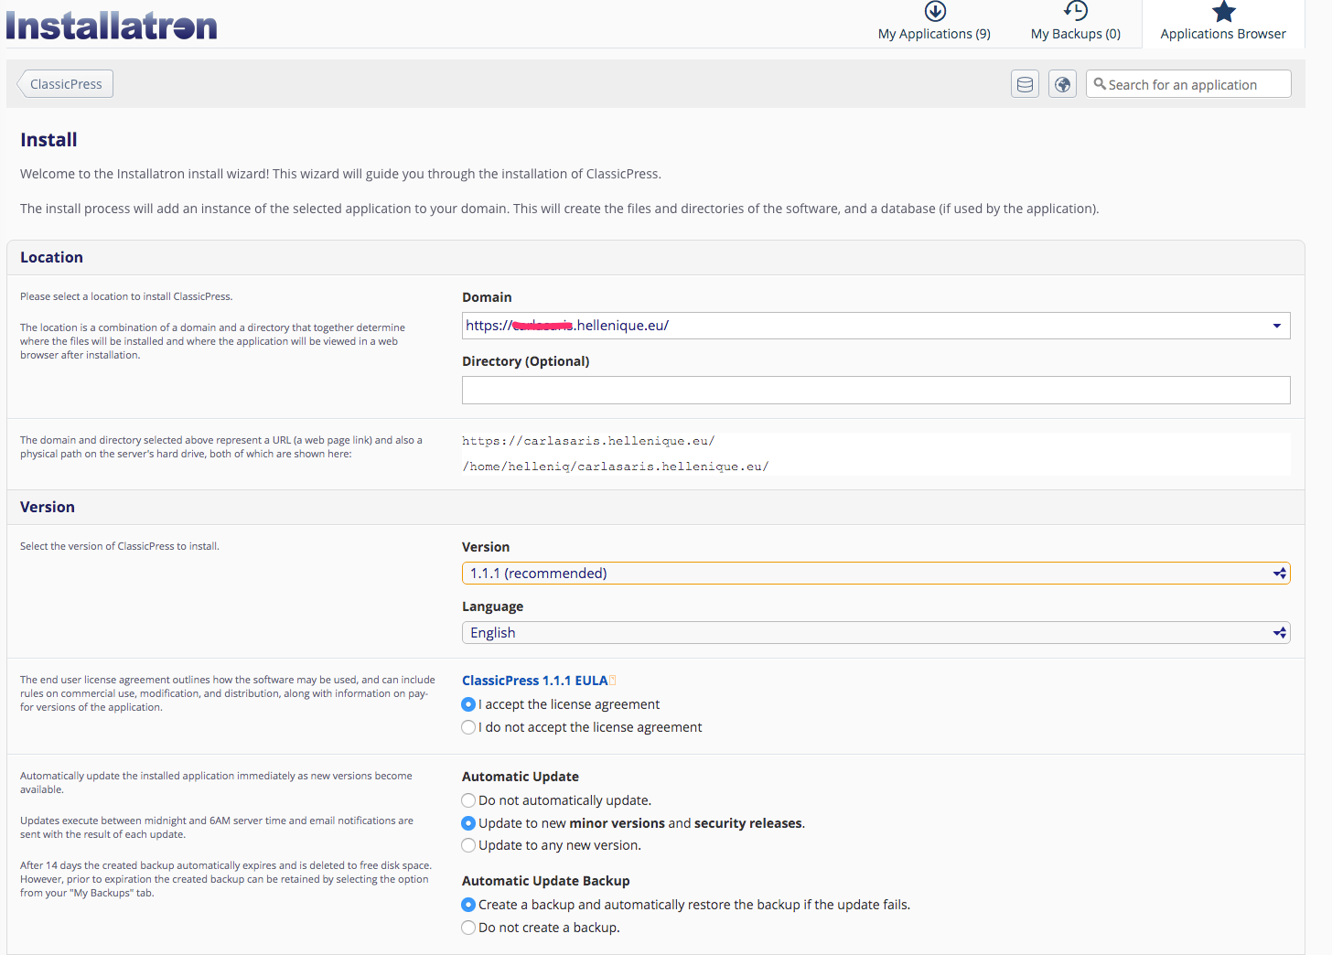Enable 'Update to any new version'

tap(468, 845)
